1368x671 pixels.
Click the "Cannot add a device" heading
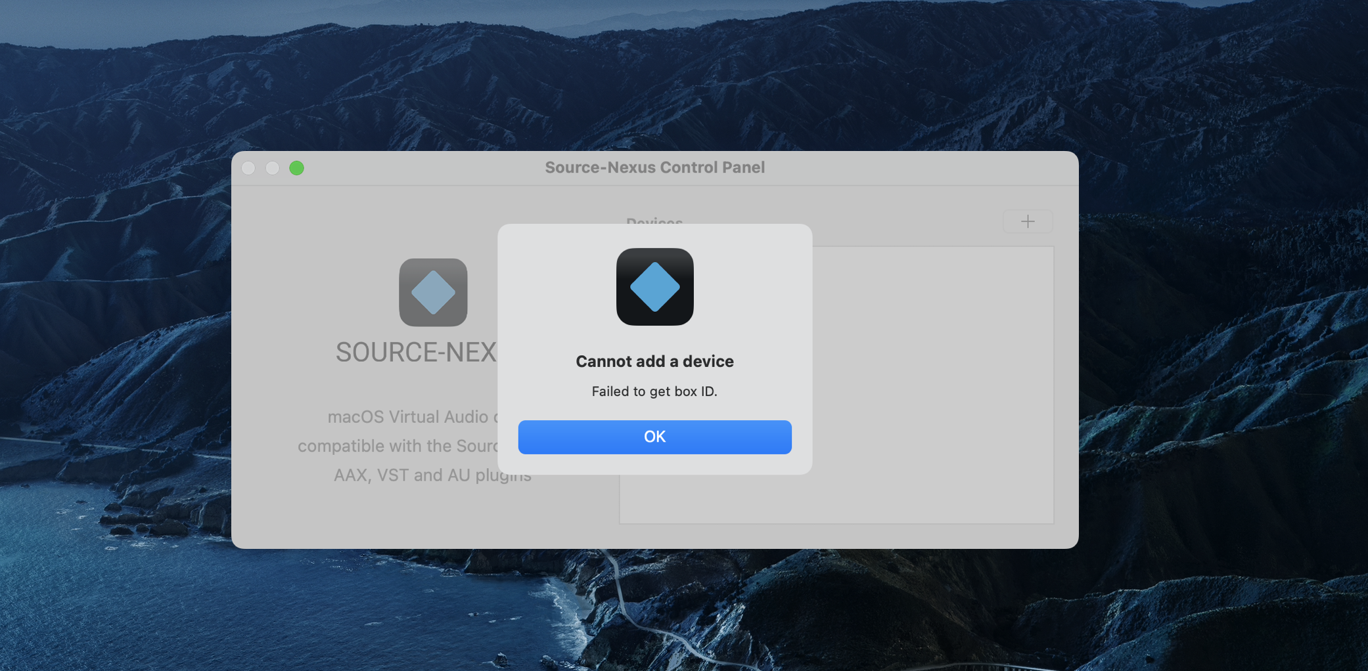point(654,361)
